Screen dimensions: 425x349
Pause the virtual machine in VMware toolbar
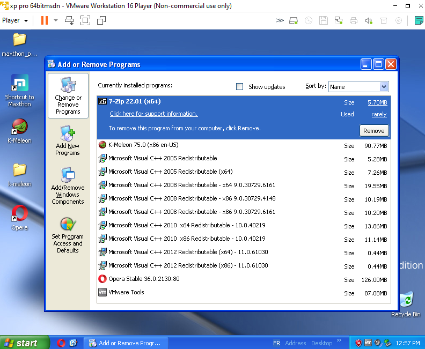(45, 20)
